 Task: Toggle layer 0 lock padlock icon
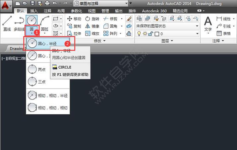point(151,34)
